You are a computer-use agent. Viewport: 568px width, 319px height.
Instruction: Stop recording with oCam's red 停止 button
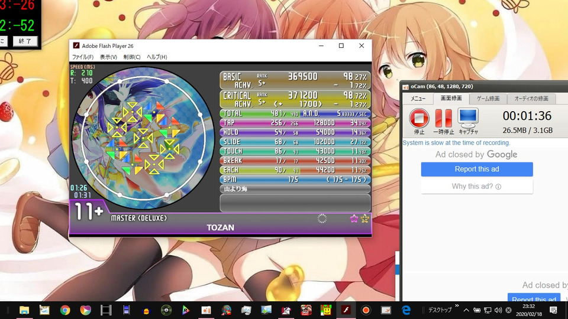tap(419, 118)
